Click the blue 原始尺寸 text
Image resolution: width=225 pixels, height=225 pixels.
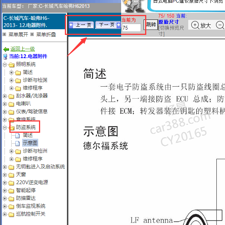click(x=169, y=22)
